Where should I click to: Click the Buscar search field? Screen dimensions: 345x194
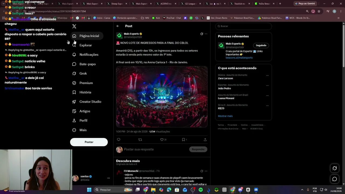(x=243, y=26)
